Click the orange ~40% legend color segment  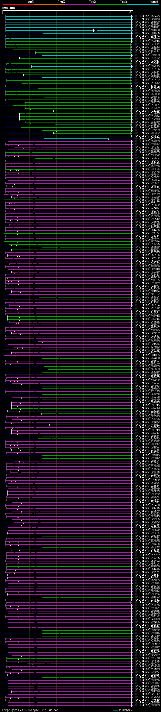(49, 5)
